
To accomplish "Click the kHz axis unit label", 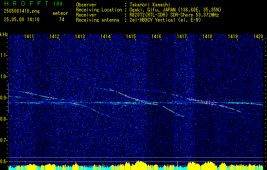I will [4, 34].
